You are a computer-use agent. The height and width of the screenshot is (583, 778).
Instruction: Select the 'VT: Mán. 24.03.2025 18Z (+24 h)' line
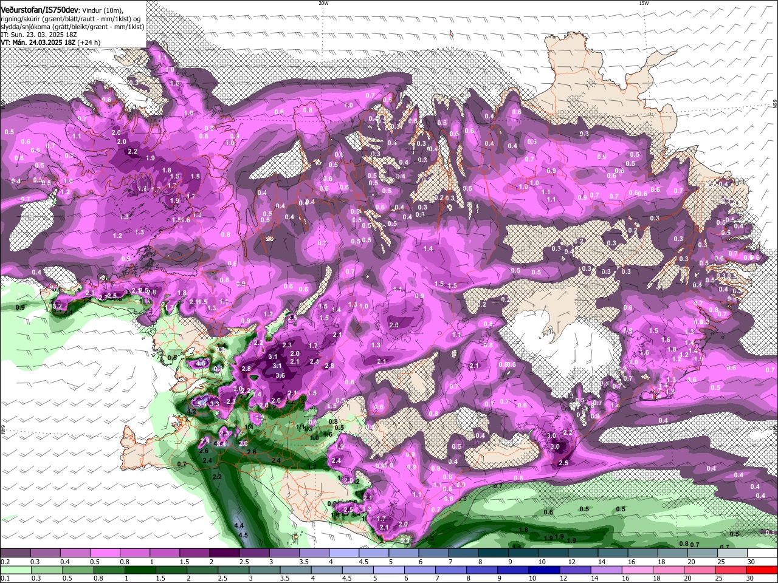[50, 43]
